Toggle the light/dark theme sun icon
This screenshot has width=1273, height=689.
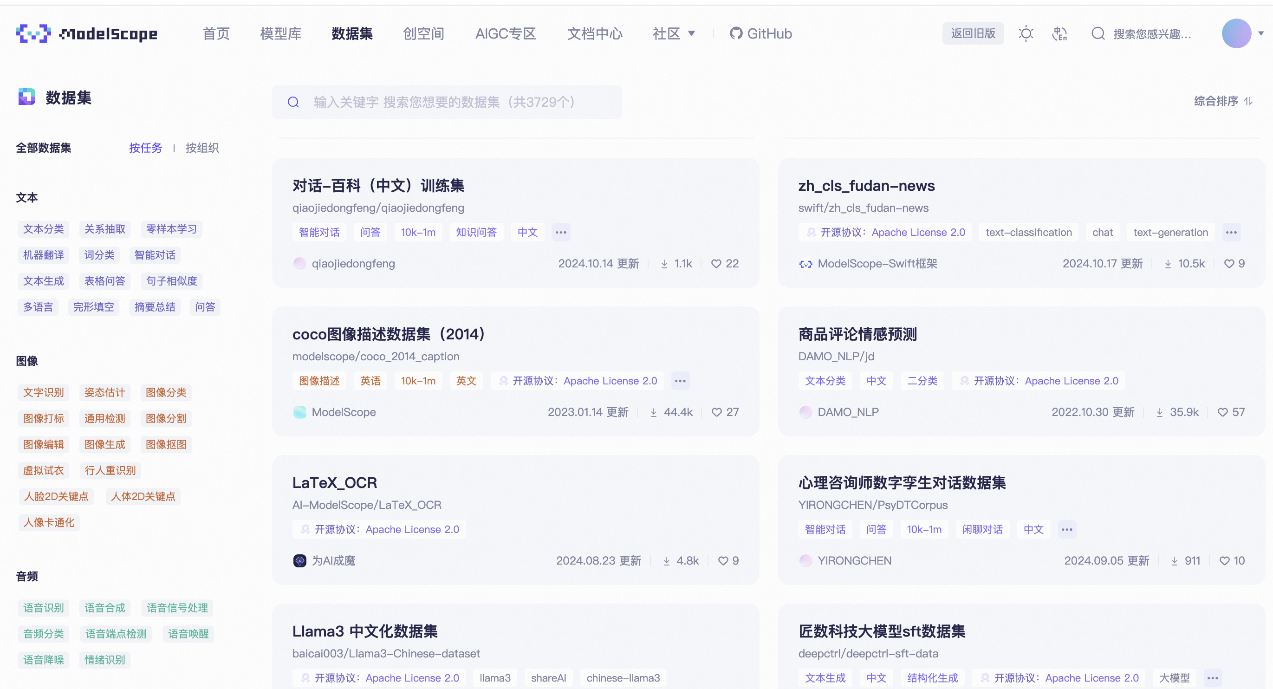tap(1026, 33)
